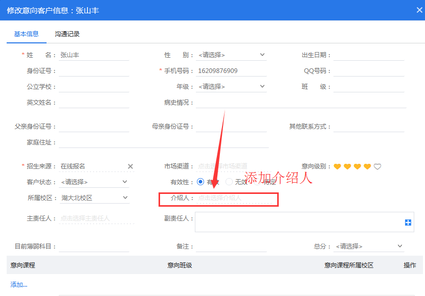Click the 英文姓名 input field
Viewport: 425px width, 296px height.
click(x=94, y=103)
